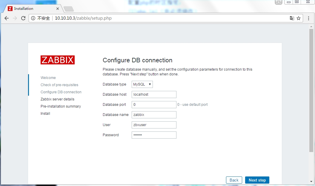The width and height of the screenshot is (315, 186).
Task: Click the Back button
Action: pos(234,180)
